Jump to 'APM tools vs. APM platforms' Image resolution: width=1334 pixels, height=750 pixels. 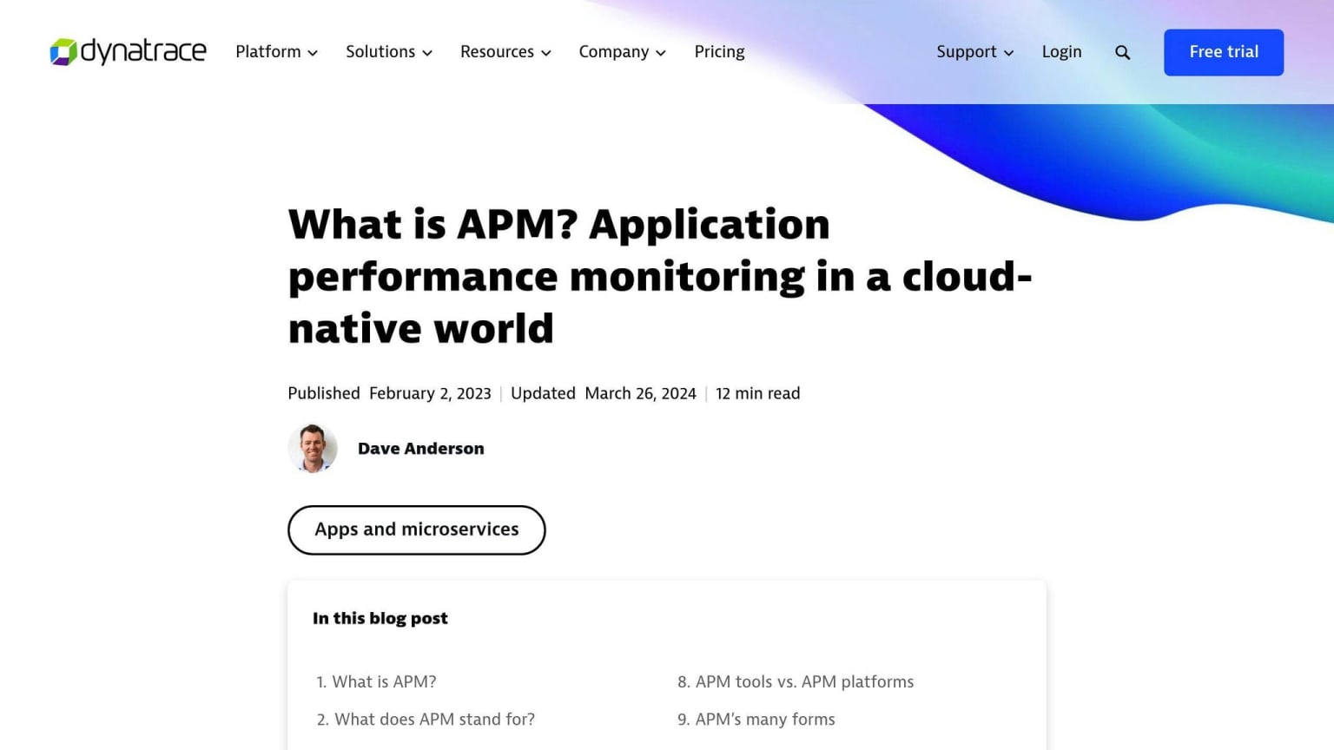pyautogui.click(x=804, y=682)
